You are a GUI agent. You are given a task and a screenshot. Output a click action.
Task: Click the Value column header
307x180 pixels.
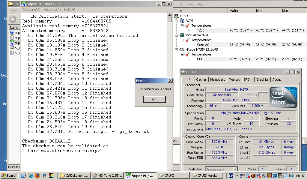pos(241,10)
